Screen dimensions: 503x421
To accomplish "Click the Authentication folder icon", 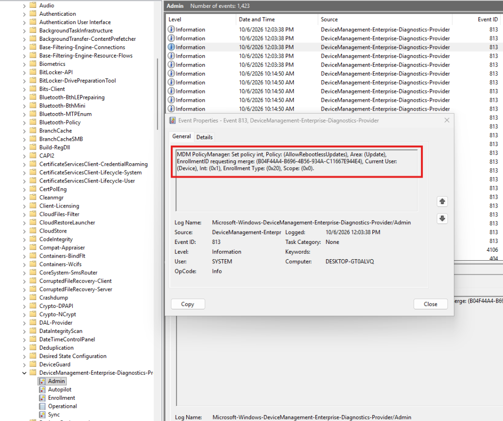I will [33, 14].
